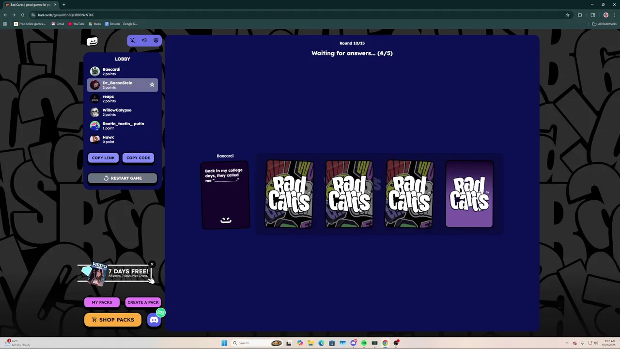
Task: Open the game settings gear
Action: point(156,40)
